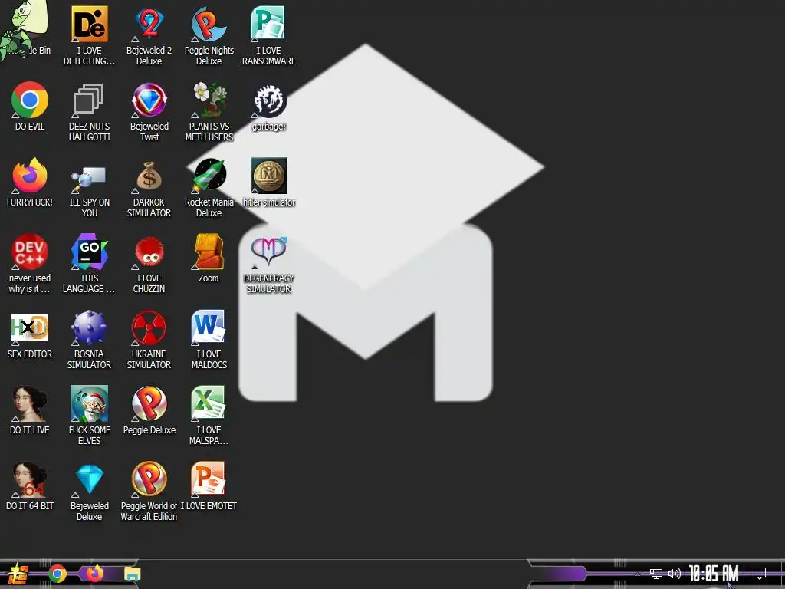The image size is (785, 589).
Task: Open the Chrome shortcut labeled DO EVIL
Action: (30, 106)
